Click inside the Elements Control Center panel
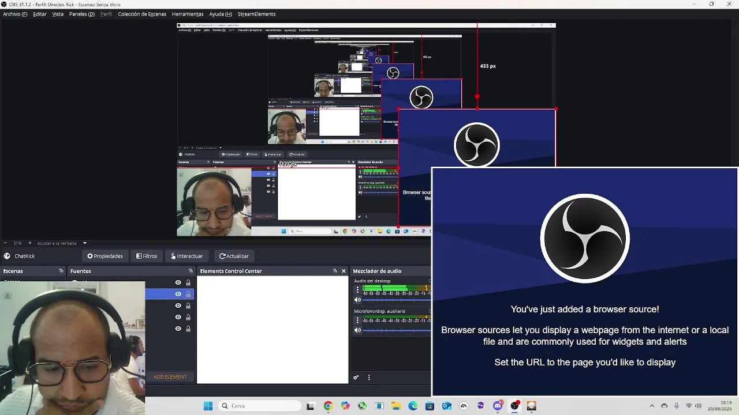The image size is (739, 415). [273, 330]
